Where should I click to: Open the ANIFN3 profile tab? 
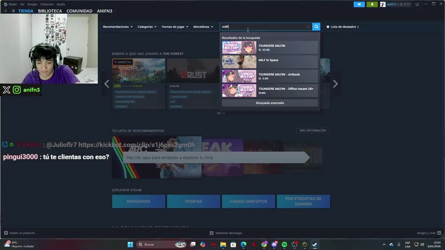(x=105, y=11)
